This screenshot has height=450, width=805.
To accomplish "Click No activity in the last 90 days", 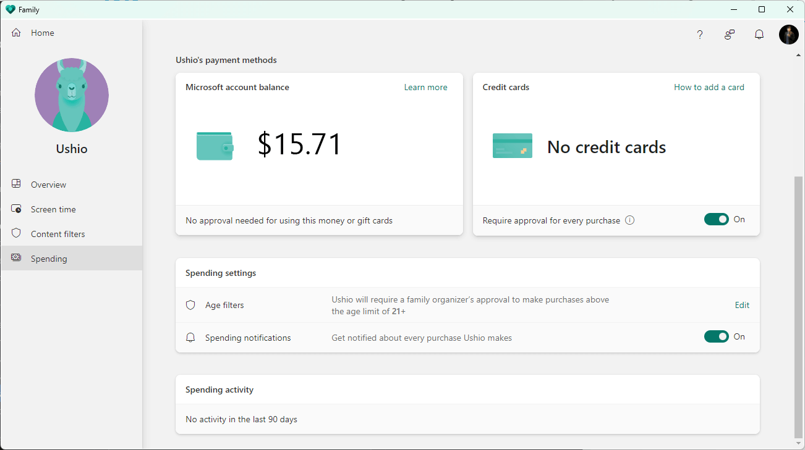I will pyautogui.click(x=241, y=419).
